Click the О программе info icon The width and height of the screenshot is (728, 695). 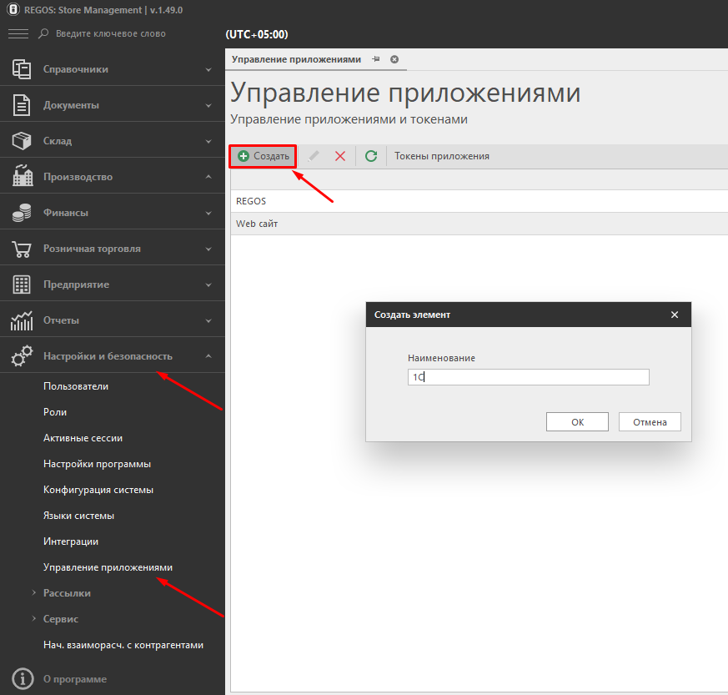click(x=23, y=679)
